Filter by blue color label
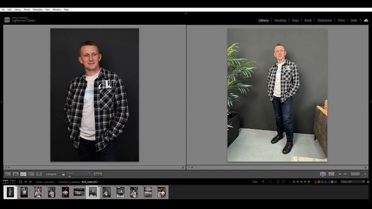The image size is (372, 209). [x=325, y=182]
